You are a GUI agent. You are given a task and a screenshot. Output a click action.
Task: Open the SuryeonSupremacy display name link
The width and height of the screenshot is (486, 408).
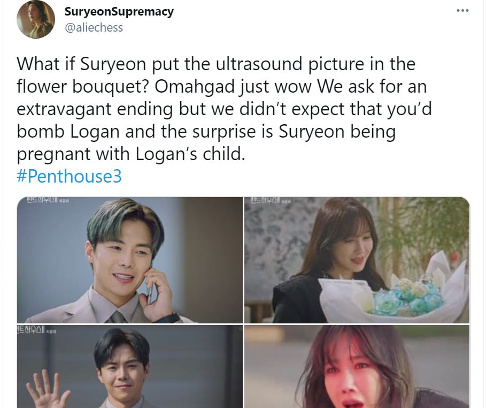click(x=119, y=12)
